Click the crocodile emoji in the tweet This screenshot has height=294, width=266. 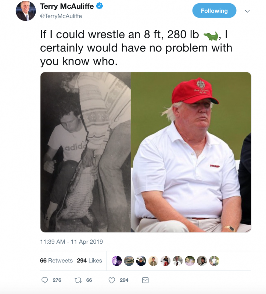211,36
